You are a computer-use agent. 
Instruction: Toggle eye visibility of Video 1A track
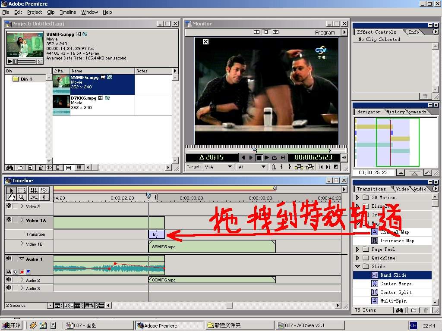pyautogui.click(x=9, y=219)
